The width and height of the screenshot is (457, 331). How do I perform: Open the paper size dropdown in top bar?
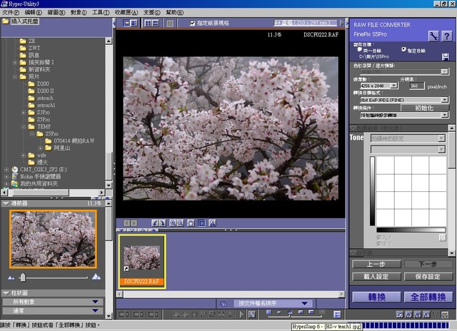(x=306, y=23)
